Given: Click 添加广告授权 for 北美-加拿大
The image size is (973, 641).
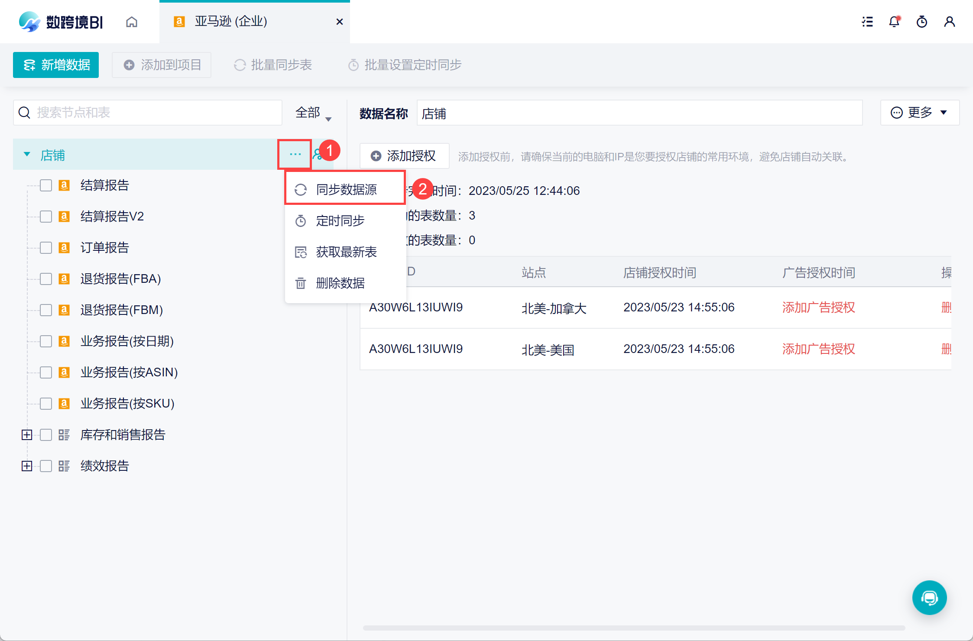Looking at the screenshot, I should tap(818, 307).
